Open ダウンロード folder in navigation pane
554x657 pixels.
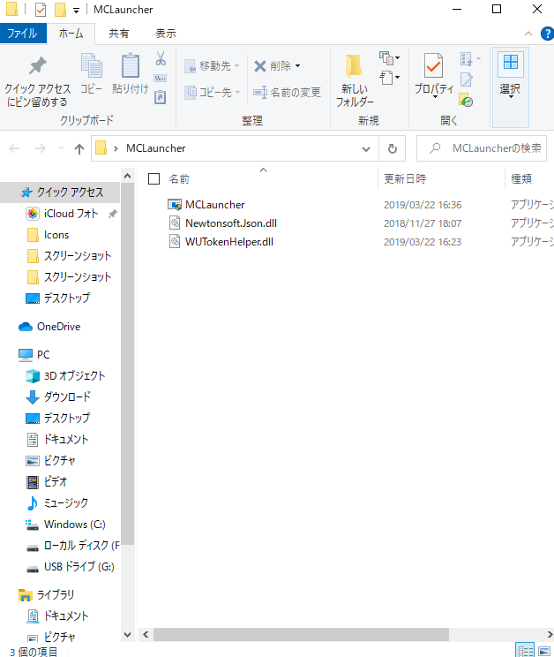[x=67, y=396]
